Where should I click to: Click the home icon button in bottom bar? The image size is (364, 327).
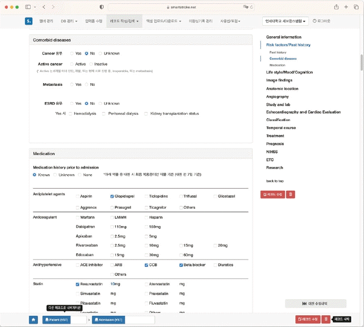(x=33, y=320)
